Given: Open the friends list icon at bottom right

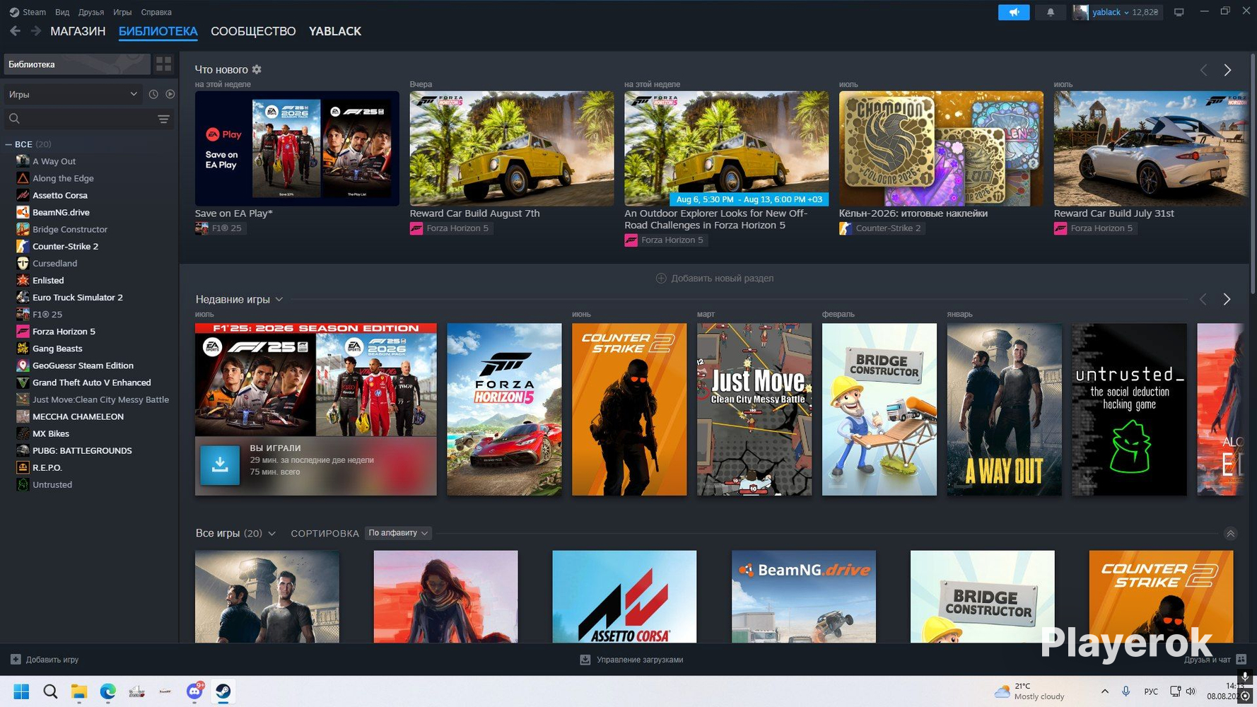Looking at the screenshot, I should point(1241,660).
